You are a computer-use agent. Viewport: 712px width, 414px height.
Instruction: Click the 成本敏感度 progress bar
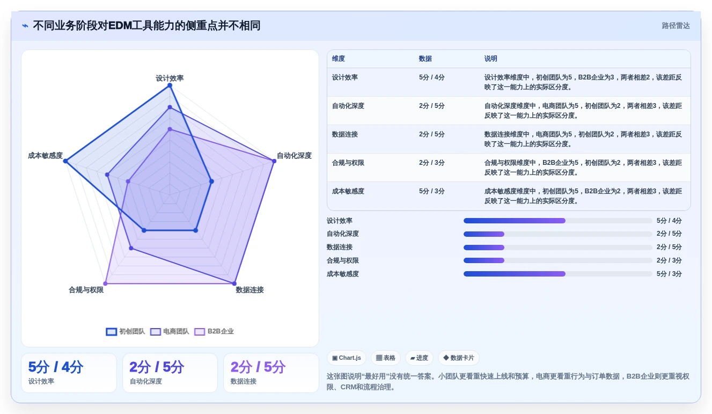[558, 274]
